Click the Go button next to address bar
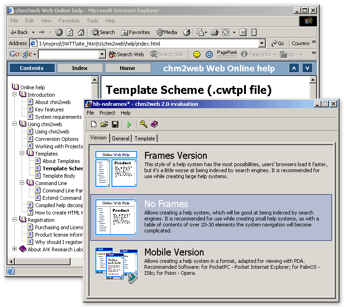Screen dimensions: 344x307 pos(278,43)
